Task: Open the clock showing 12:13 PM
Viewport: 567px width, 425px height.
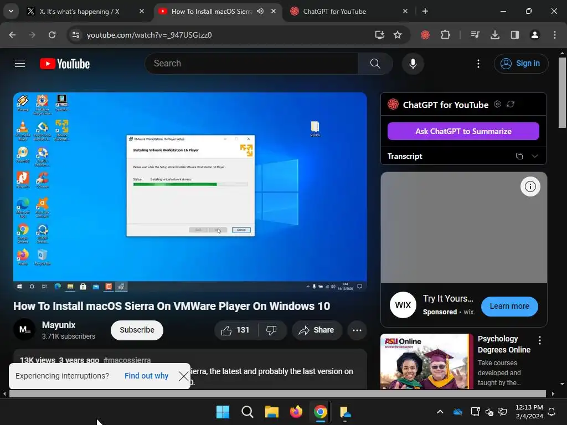Action: point(529,412)
